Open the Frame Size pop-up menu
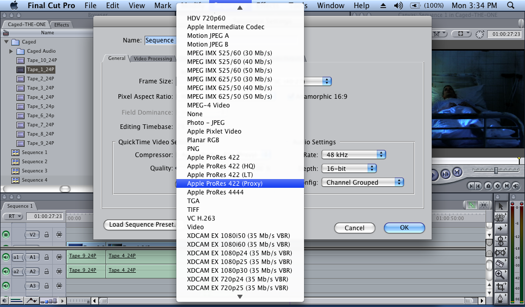The height and width of the screenshot is (307, 525). (327, 81)
